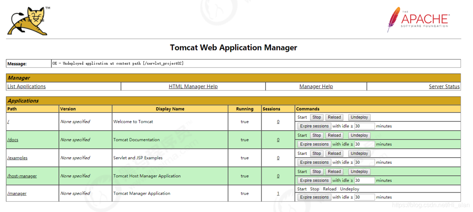
Task: Click the Display Name column header
Action: [170, 109]
